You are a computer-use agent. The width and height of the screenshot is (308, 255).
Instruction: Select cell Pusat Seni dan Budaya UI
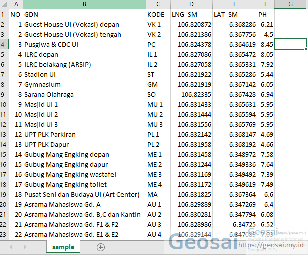[84, 194]
